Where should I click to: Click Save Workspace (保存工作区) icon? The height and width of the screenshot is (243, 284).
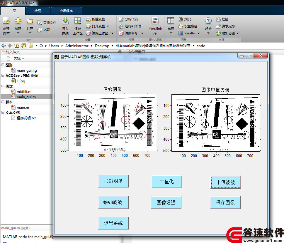[x=78, y=21]
